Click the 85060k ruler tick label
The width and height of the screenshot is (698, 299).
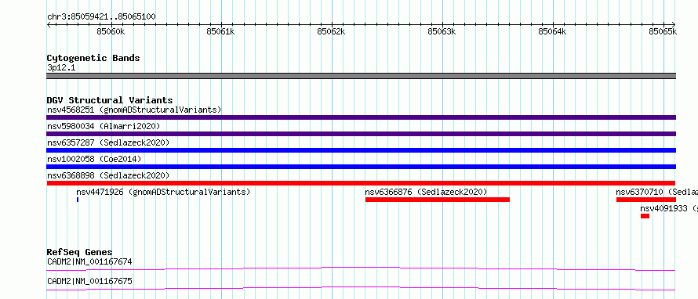click(x=111, y=31)
